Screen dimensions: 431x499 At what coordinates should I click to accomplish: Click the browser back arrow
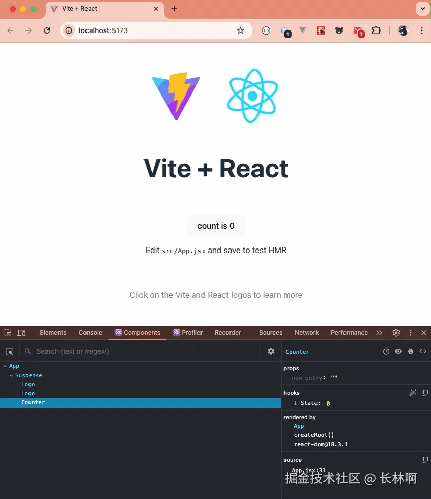(10, 30)
